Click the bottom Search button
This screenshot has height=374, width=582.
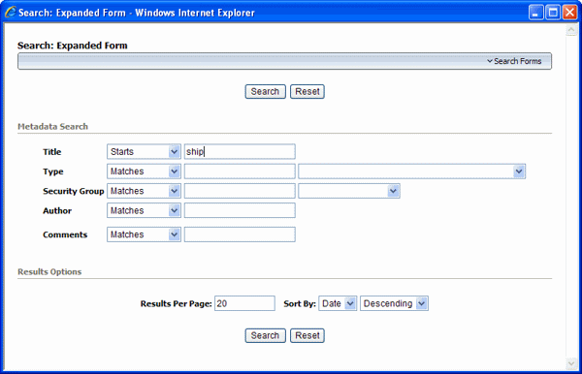(x=265, y=335)
